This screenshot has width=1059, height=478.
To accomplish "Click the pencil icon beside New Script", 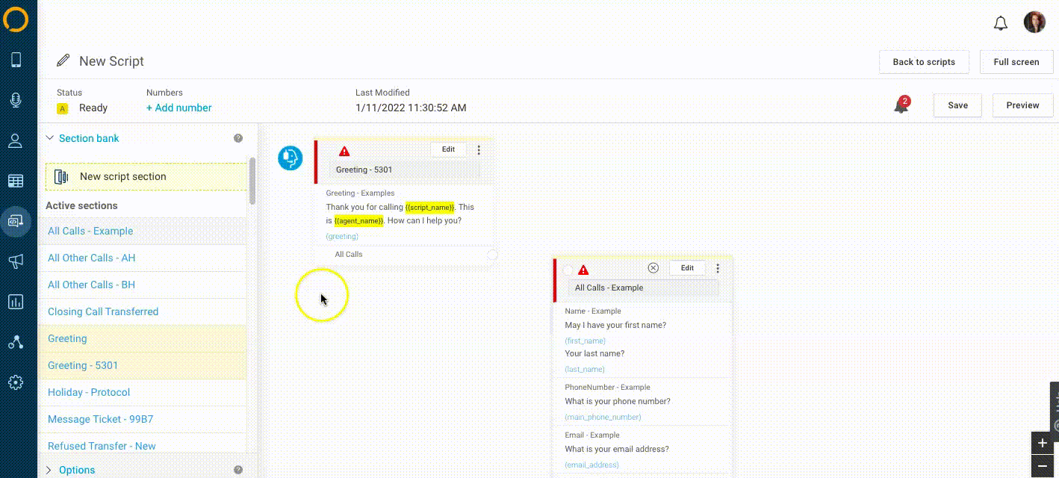I will pos(63,61).
